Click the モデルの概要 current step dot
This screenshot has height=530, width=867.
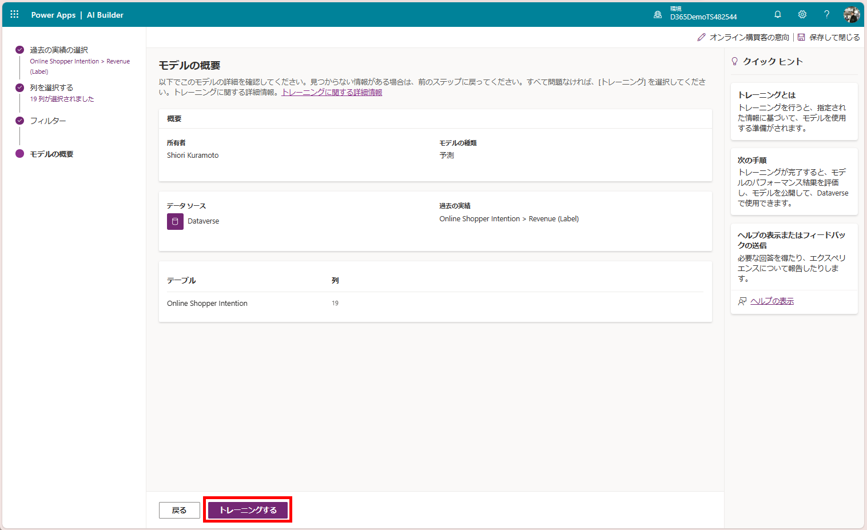pyautogui.click(x=19, y=154)
